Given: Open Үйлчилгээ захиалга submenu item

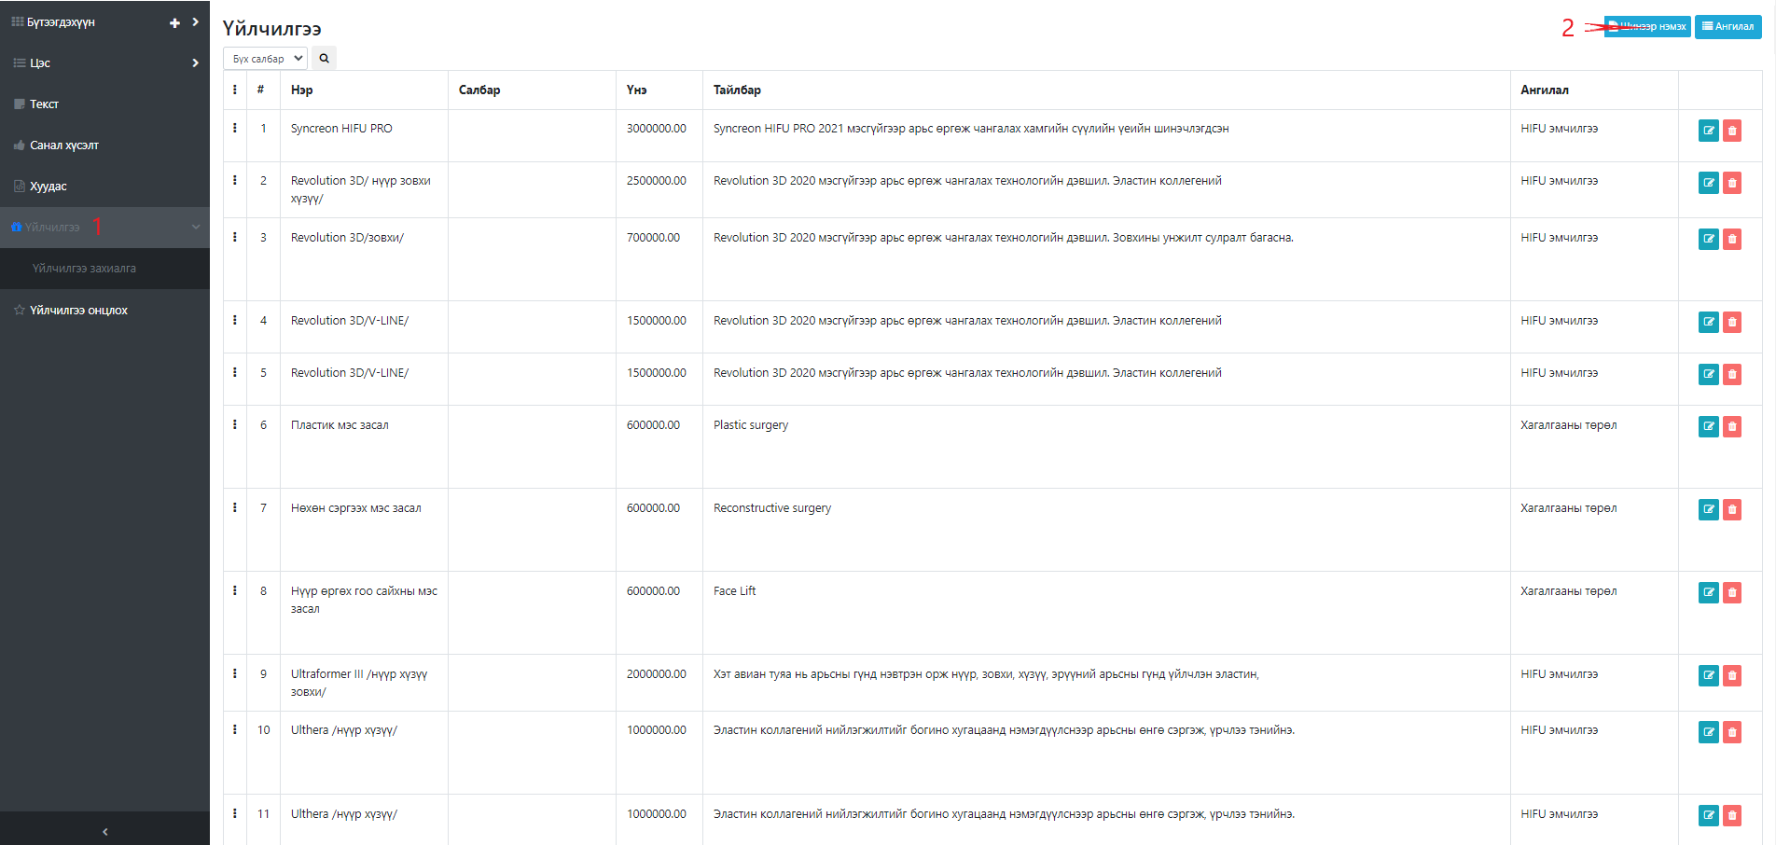Looking at the screenshot, I should tap(84, 269).
